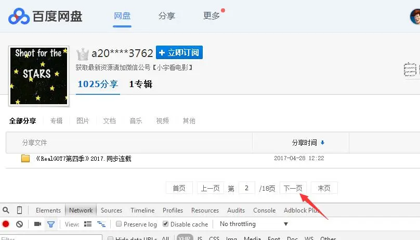Click the username a20****3762
Screen dimensions: 420x240
click(x=122, y=53)
